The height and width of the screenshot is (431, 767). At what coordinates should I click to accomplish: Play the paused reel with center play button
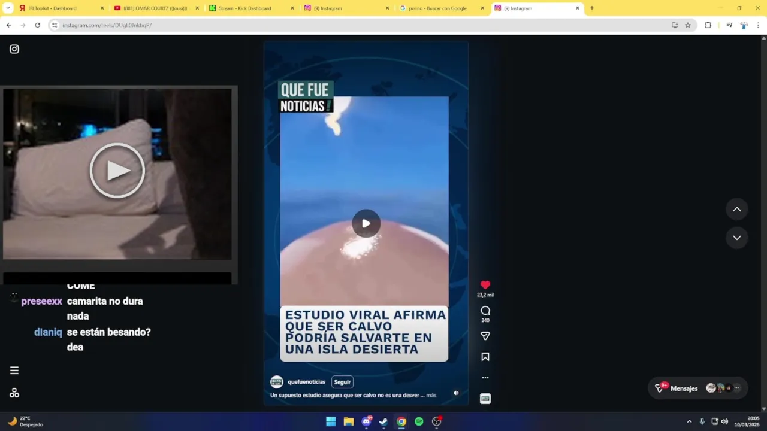point(366,224)
